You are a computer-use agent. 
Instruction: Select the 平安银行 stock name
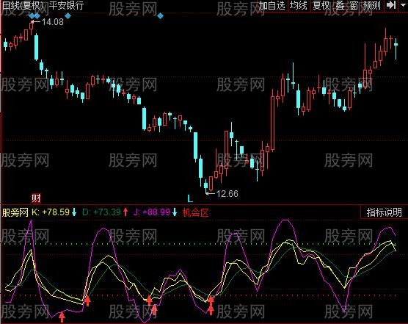(x=66, y=5)
